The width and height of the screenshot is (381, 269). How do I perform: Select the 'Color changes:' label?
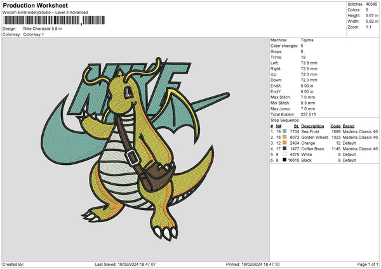point(284,46)
